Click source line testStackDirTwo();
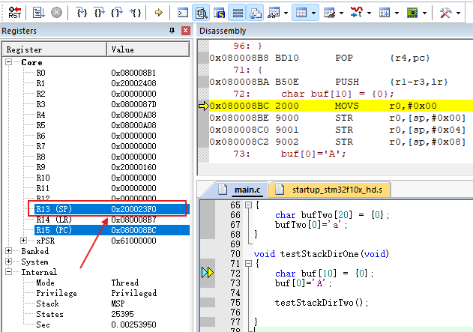 pyautogui.click(x=322, y=303)
